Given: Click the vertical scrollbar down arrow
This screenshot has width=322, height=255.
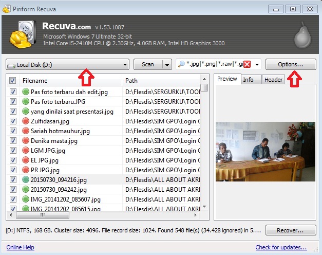Looking at the screenshot, I should (204, 207).
